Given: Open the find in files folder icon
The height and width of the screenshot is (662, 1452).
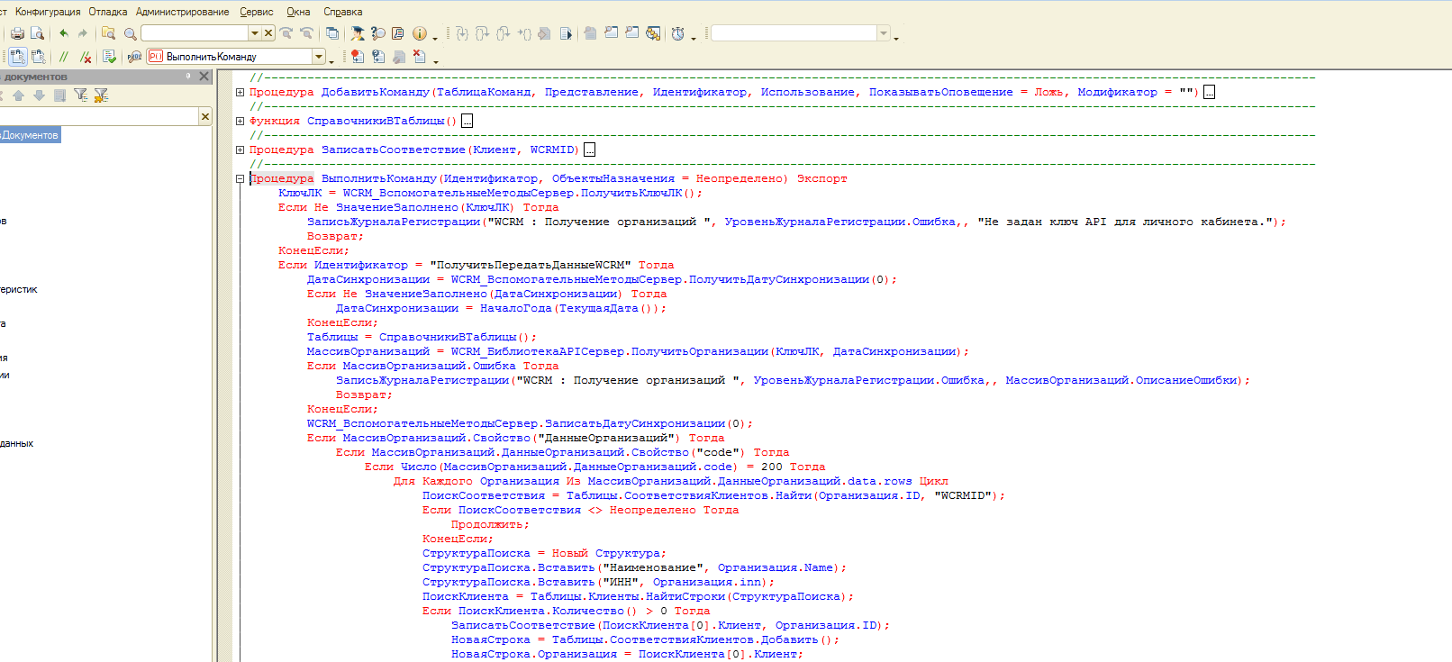Looking at the screenshot, I should 108,33.
